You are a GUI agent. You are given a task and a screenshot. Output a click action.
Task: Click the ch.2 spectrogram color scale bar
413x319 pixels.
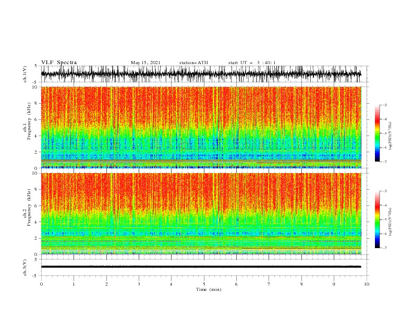(377, 219)
